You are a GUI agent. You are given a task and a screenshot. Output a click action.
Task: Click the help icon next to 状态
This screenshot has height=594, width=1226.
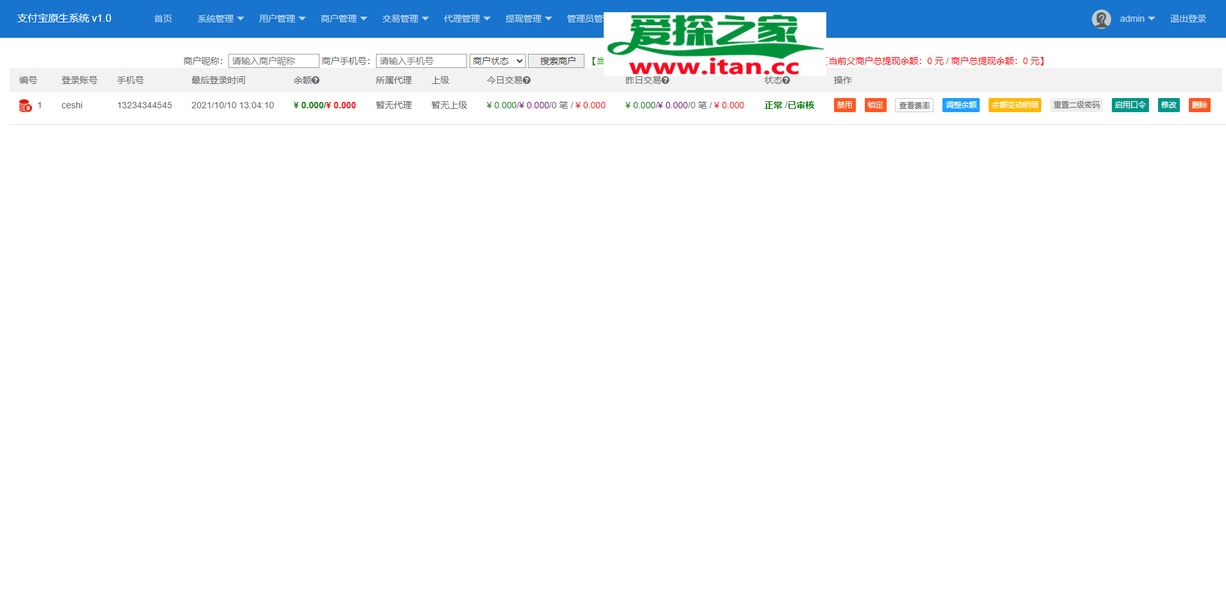[786, 81]
